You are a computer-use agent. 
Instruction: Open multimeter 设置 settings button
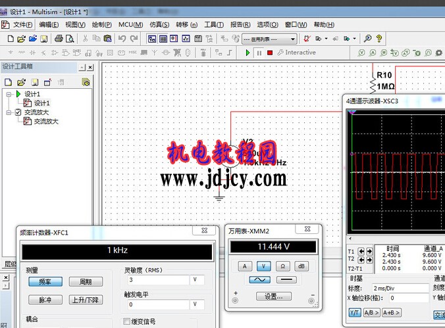click(274, 296)
